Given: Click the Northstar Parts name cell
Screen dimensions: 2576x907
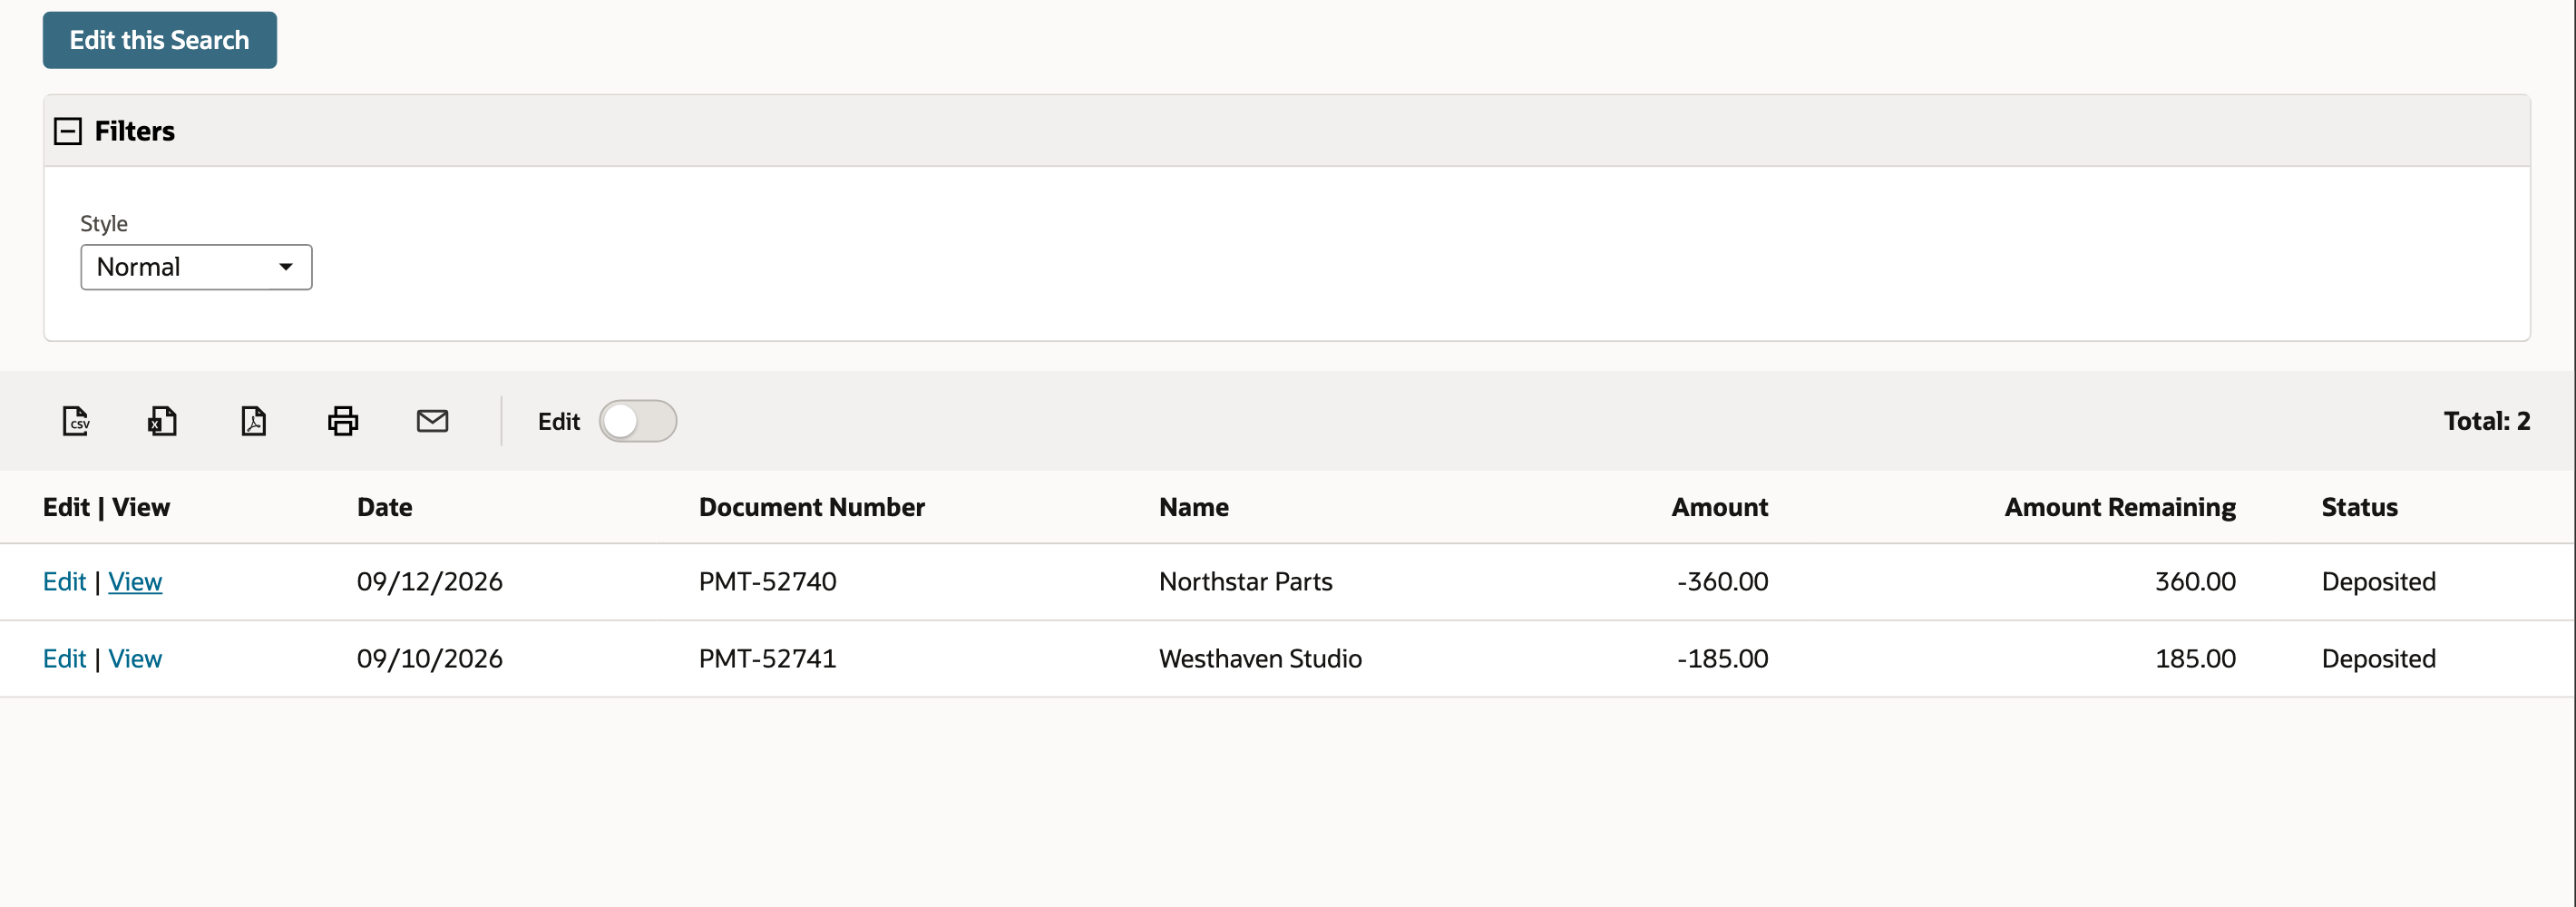Looking at the screenshot, I should tap(1245, 581).
